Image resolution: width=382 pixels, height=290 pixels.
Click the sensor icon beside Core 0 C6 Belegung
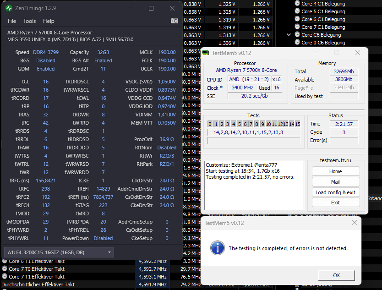(x=297, y=43)
